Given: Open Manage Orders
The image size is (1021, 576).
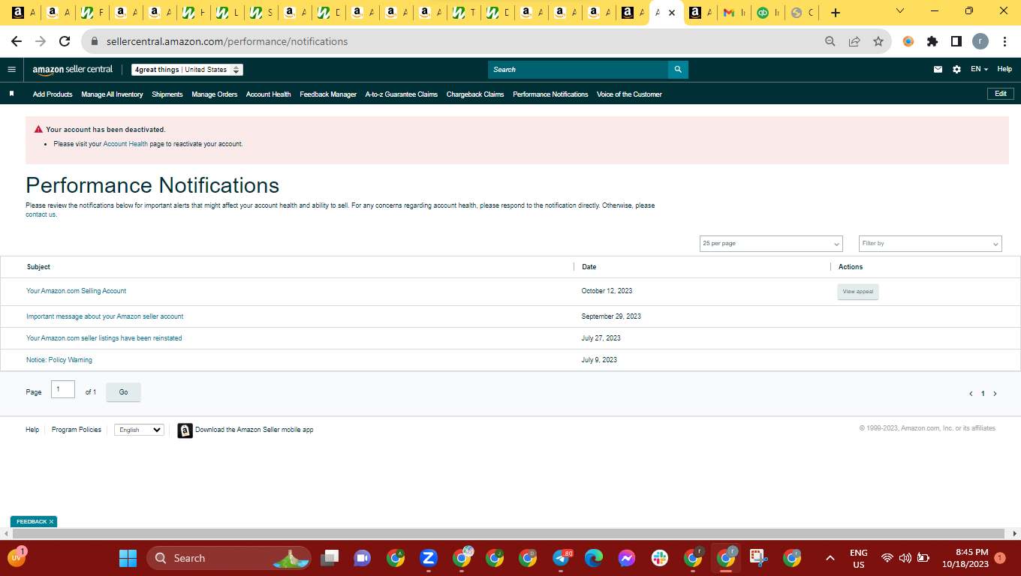Looking at the screenshot, I should coord(215,94).
